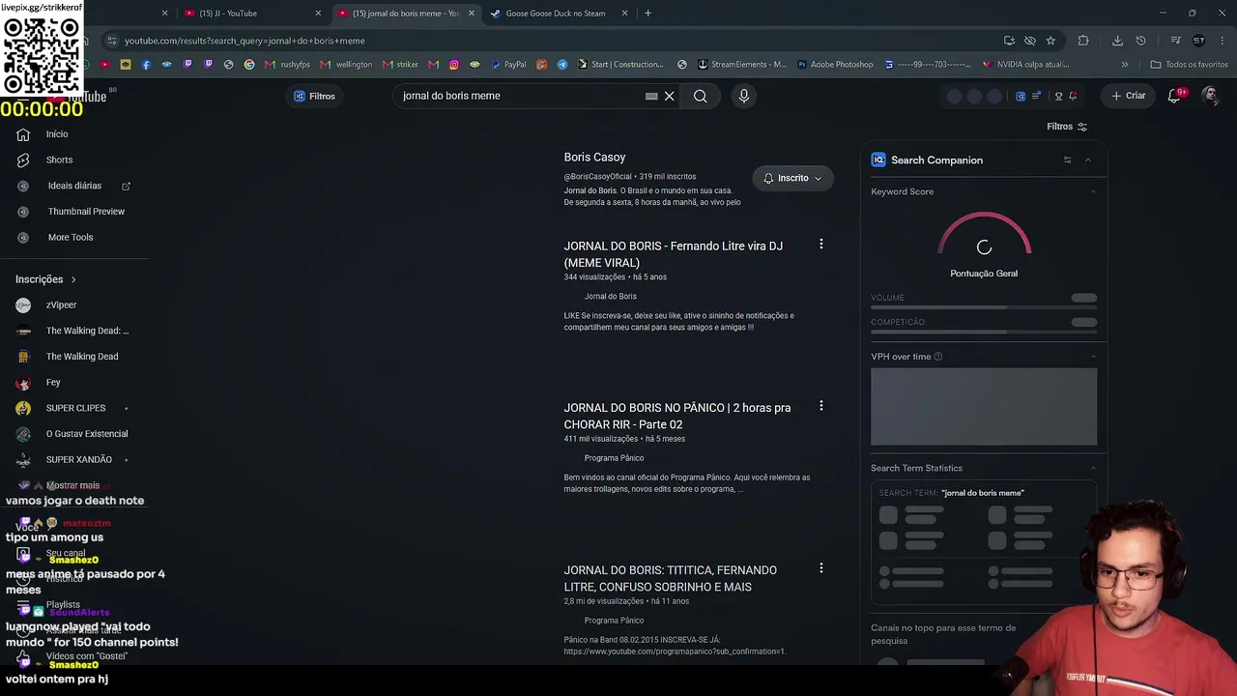This screenshot has width=1237, height=696.
Task: Close the Goose Goose Duck no Steam tab
Action: 624,14
